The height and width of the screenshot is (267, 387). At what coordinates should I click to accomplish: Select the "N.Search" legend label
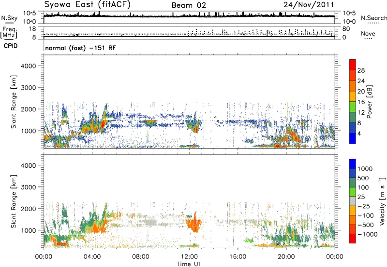point(373,18)
